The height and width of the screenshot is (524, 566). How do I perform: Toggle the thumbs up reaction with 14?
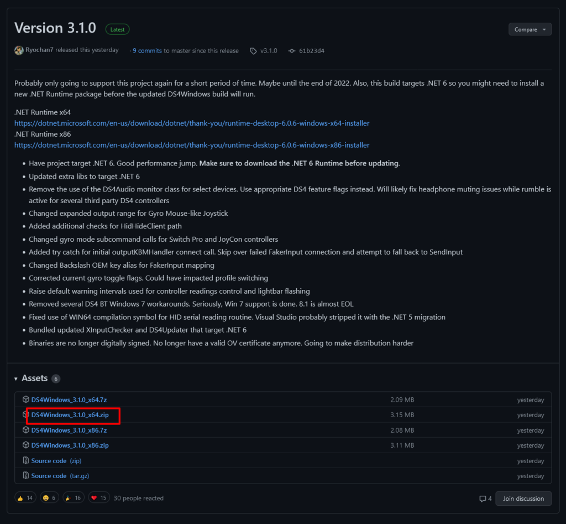[25, 498]
